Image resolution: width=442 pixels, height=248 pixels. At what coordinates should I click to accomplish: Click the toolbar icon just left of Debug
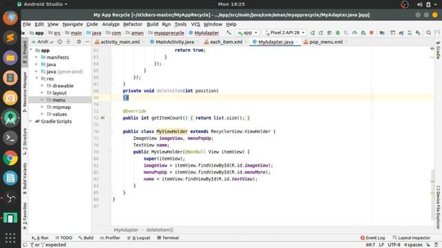click(329, 33)
